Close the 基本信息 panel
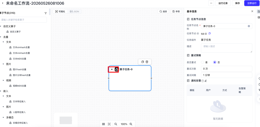This screenshot has height=127, width=260. (252, 11)
